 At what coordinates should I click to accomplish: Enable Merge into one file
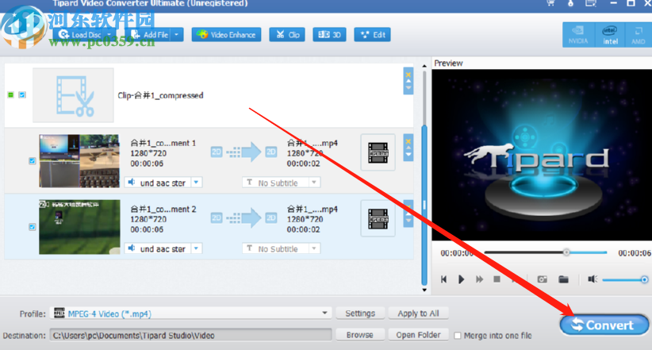tap(458, 336)
